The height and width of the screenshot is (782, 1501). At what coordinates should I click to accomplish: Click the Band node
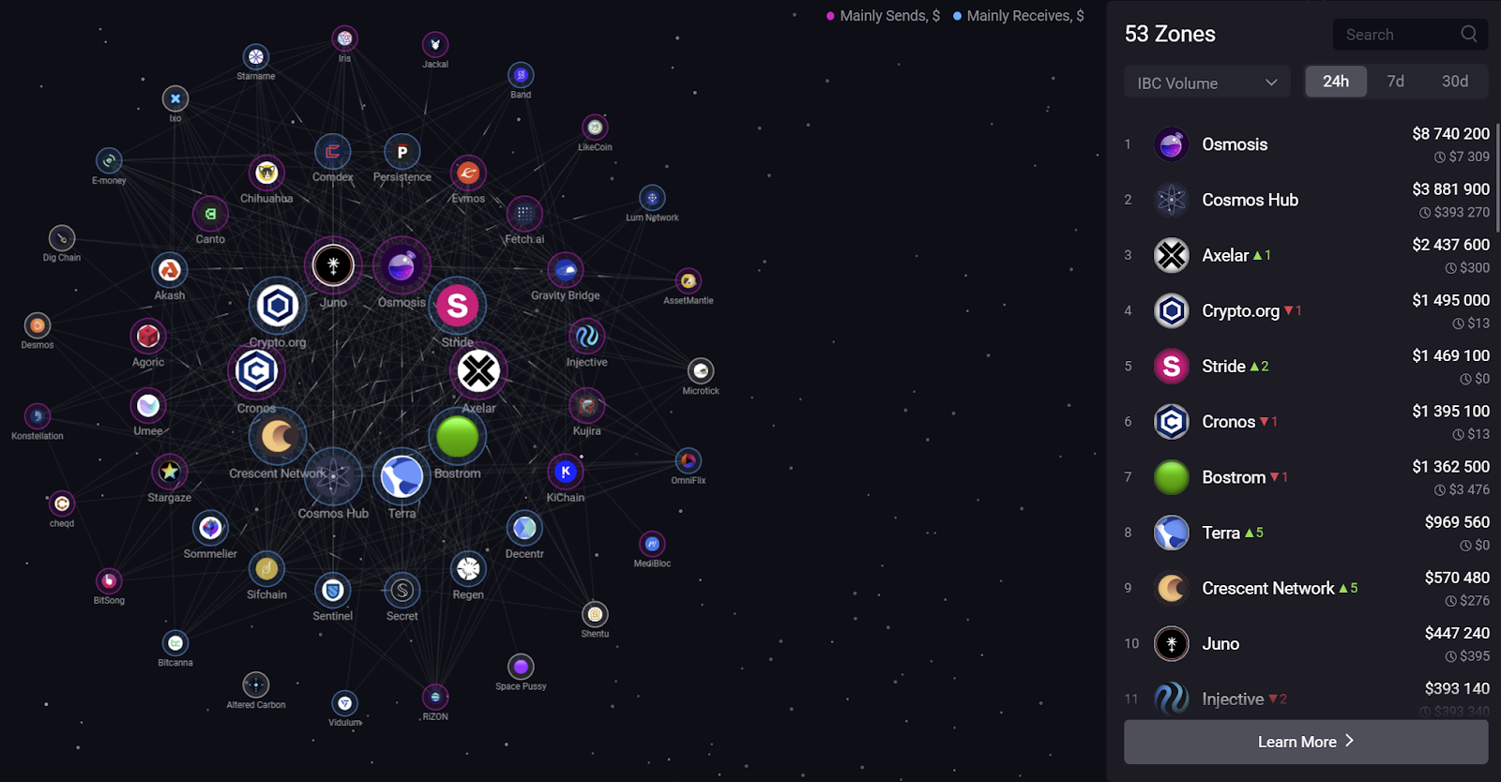point(521,74)
